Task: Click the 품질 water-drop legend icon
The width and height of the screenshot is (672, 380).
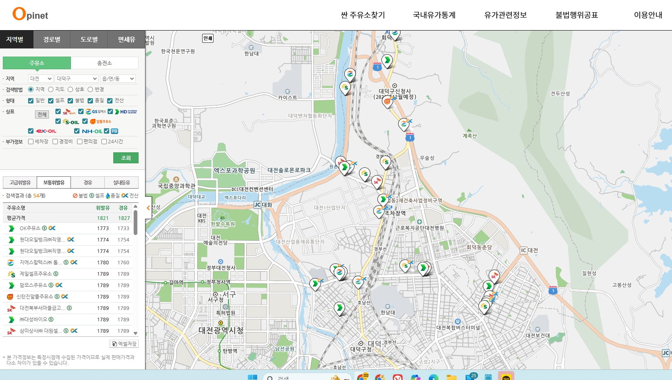Action: [x=108, y=196]
